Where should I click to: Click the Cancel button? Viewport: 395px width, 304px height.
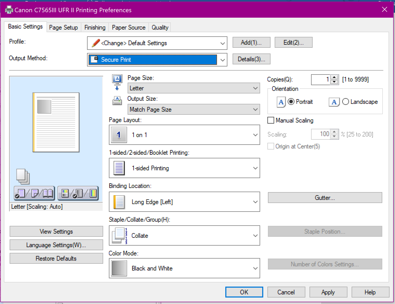pyautogui.click(x=286, y=292)
